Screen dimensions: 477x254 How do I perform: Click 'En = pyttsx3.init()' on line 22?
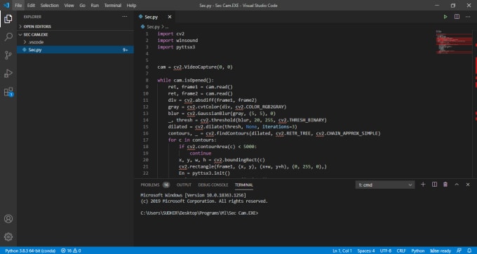tap(204, 173)
